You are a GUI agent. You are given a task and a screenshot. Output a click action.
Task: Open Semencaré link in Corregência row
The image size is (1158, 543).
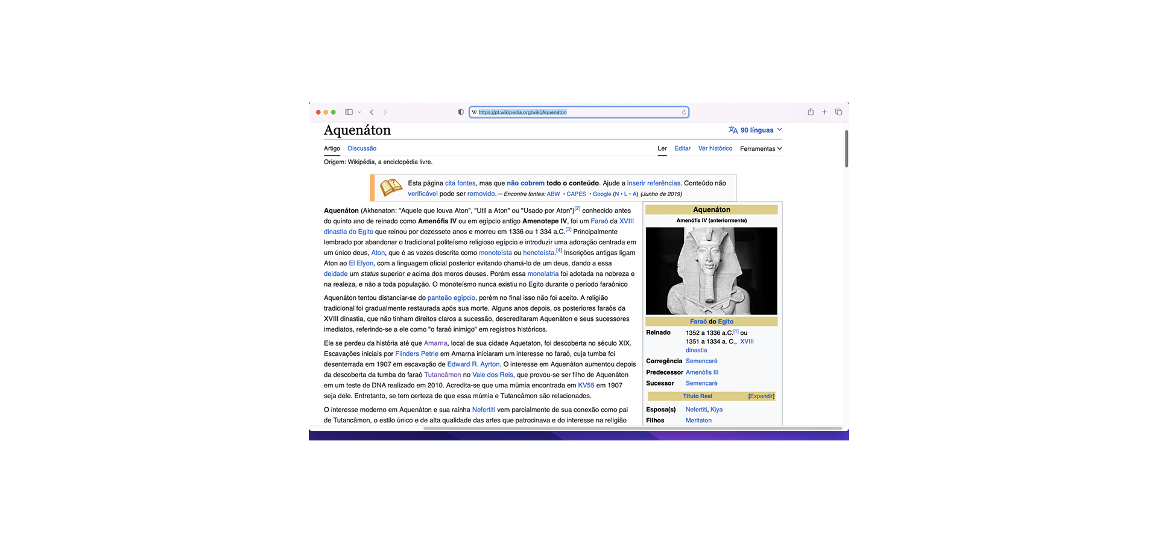(x=701, y=361)
